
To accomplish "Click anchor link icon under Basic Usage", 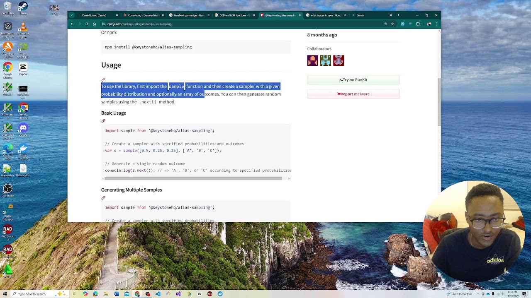I will [103, 121].
